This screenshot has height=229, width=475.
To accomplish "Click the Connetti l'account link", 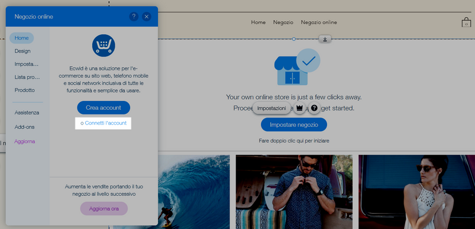I will click(106, 123).
